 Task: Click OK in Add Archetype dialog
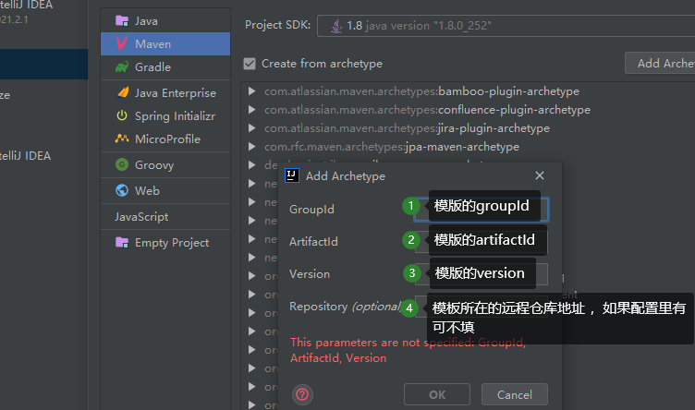[x=437, y=394]
